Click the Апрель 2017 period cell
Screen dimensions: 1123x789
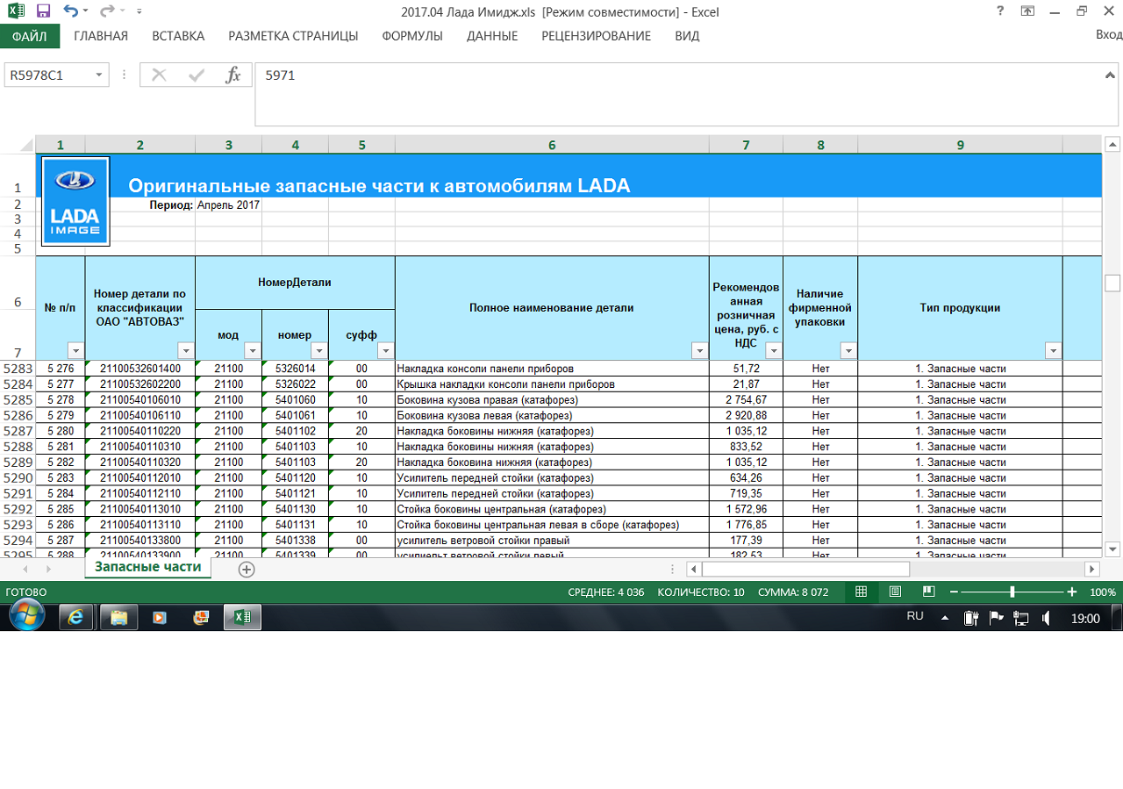228,204
